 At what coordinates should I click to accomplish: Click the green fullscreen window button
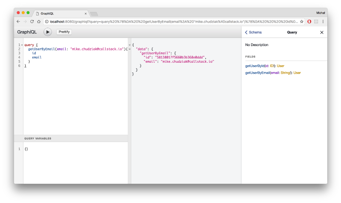click(x=28, y=13)
